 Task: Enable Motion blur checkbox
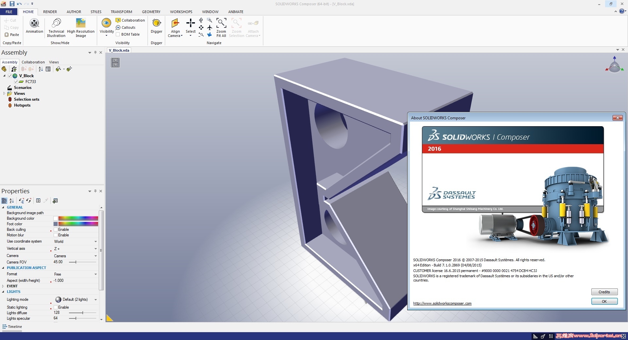pyautogui.click(x=56, y=235)
